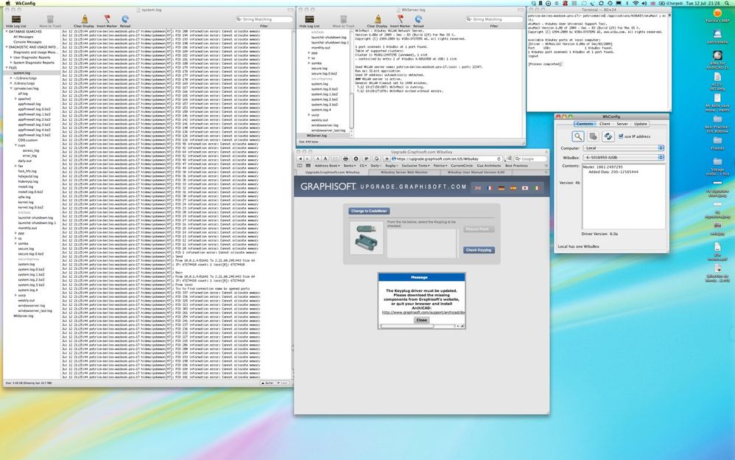Collapse the /private/var/log folder
Viewport: 735px width, 460px height.
11,88
